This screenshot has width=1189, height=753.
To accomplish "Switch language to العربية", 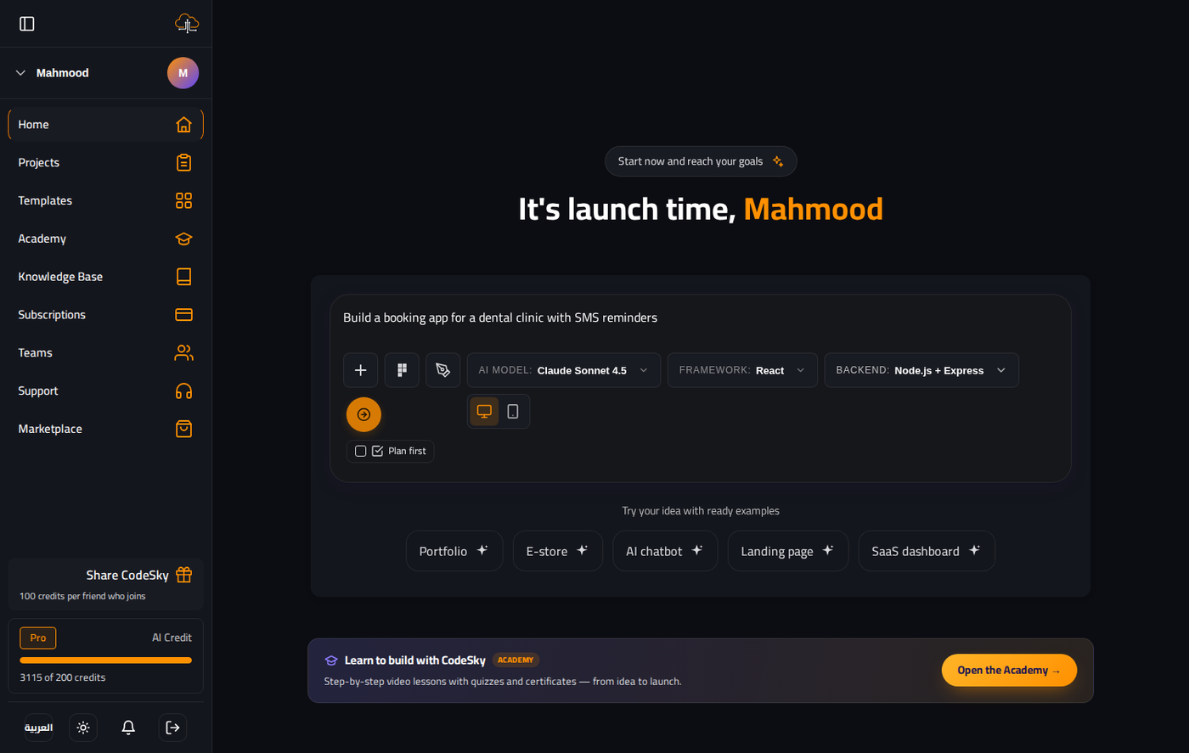I will coord(39,728).
